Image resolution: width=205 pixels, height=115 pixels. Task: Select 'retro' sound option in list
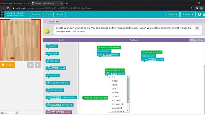[114, 85]
